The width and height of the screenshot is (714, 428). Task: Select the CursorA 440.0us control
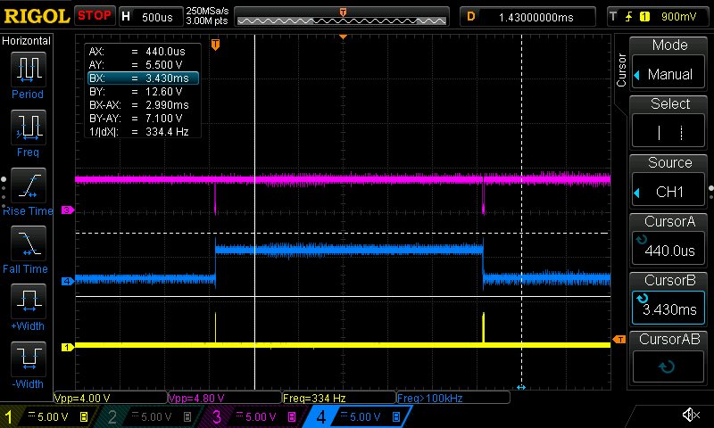point(668,250)
